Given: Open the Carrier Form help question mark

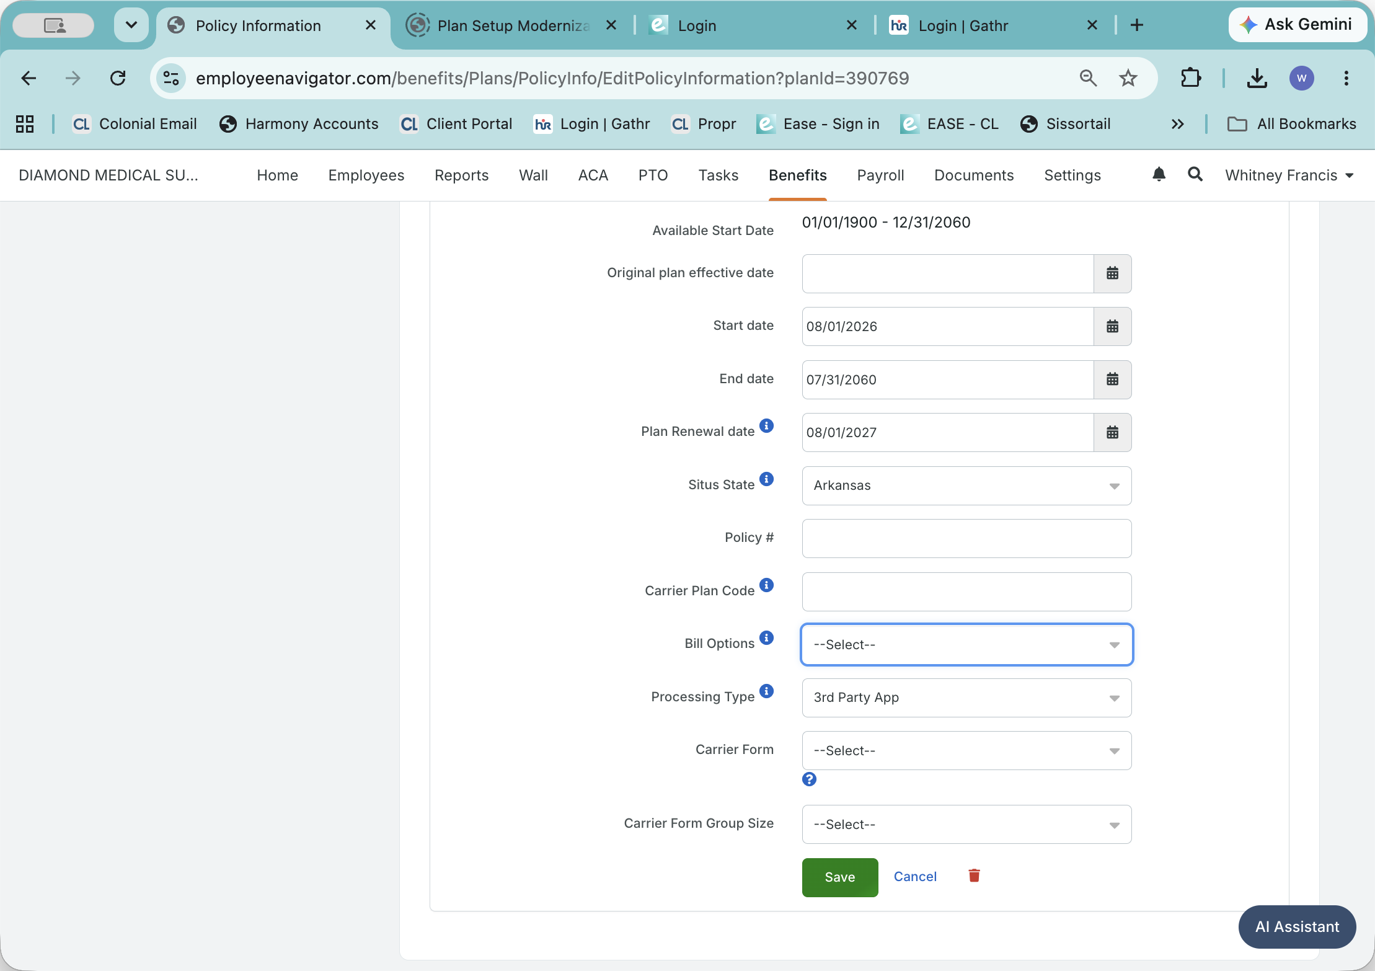Looking at the screenshot, I should coord(809,779).
